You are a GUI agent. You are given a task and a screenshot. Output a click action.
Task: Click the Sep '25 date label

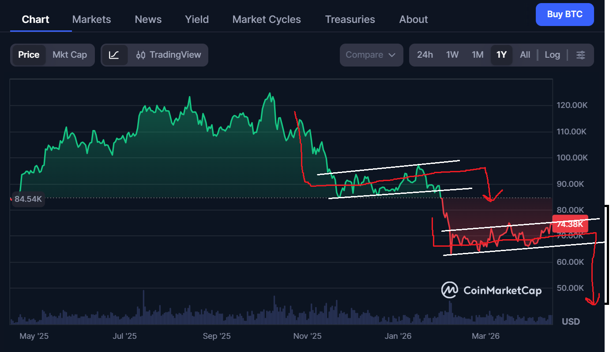click(217, 336)
